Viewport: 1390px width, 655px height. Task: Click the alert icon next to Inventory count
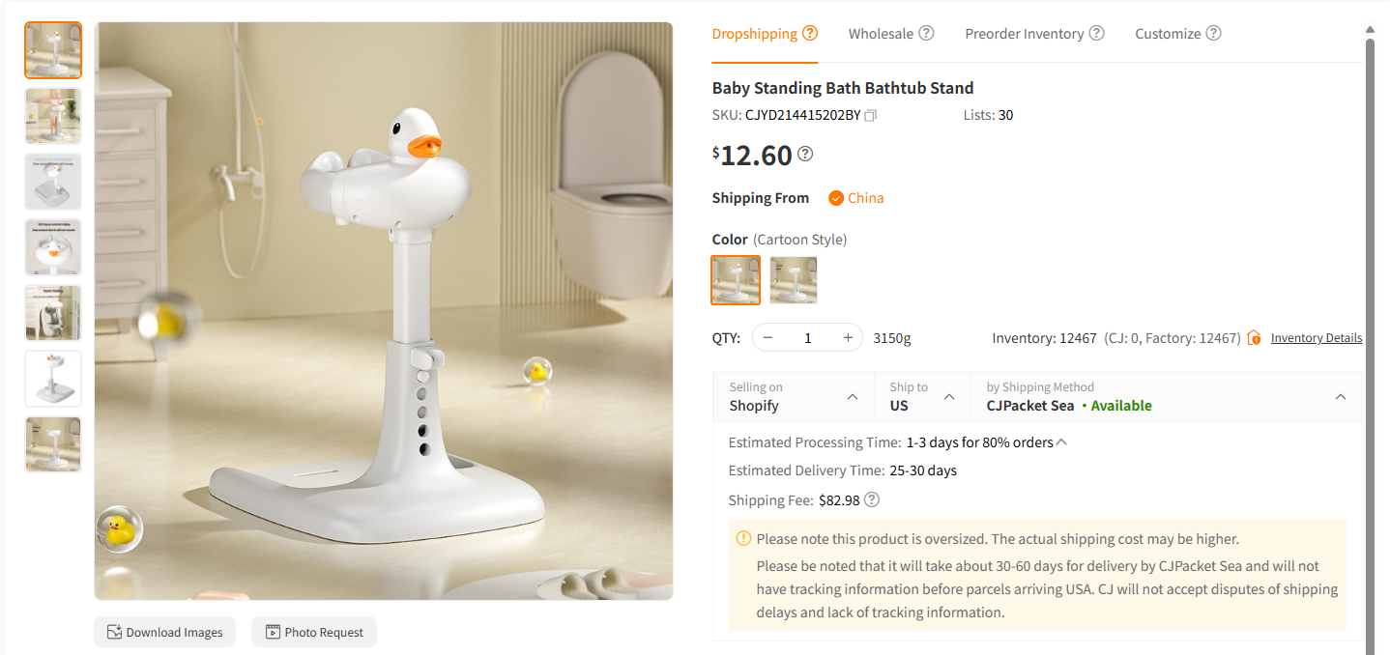click(1254, 337)
